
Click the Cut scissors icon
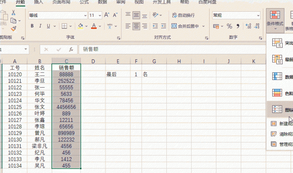pos(13,13)
